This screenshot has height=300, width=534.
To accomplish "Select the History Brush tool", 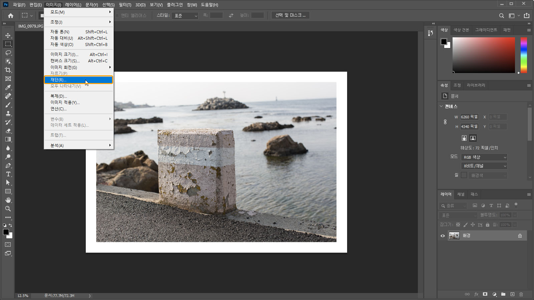I will [x=8, y=122].
